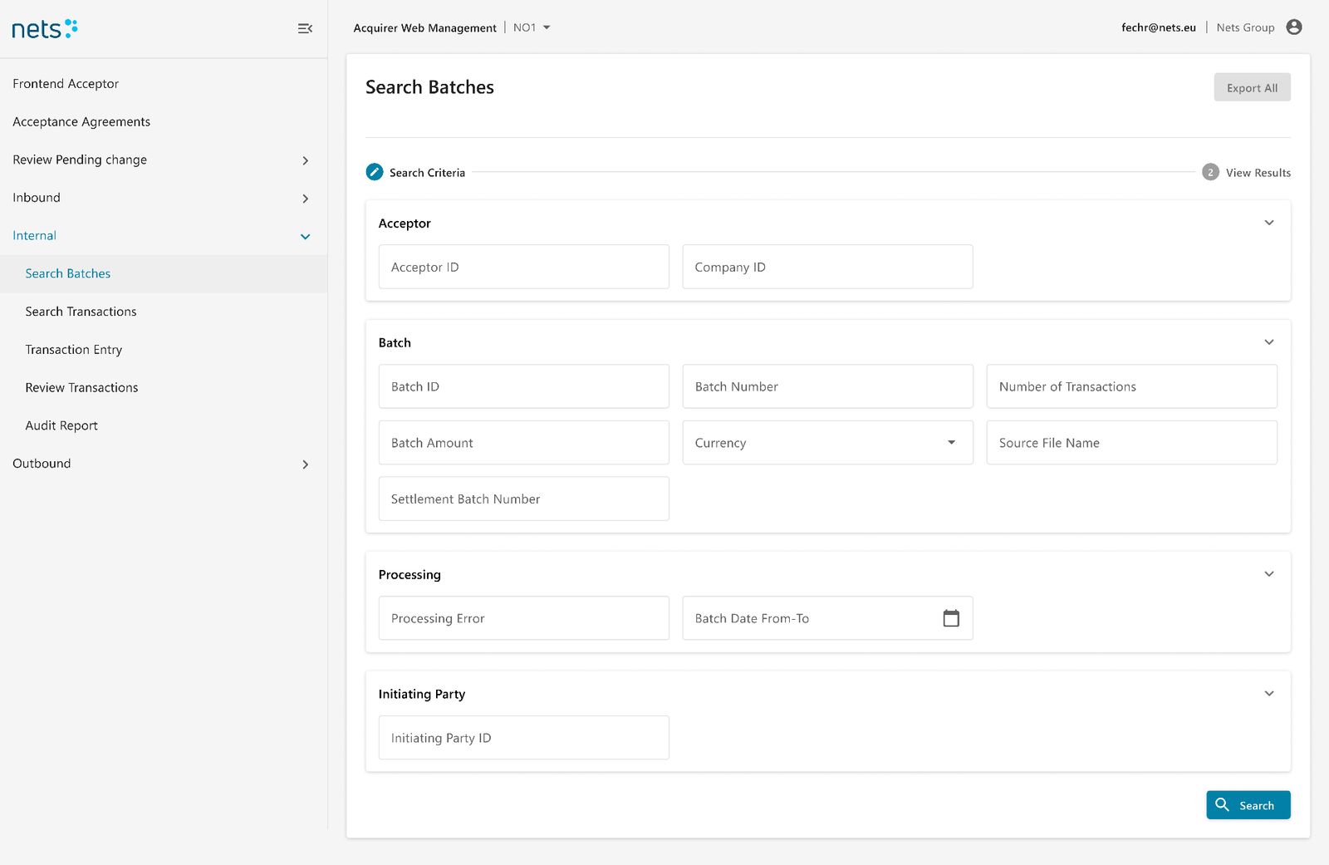Open the NO1 environment dropdown
This screenshot has width=1329, height=865.
tap(532, 27)
